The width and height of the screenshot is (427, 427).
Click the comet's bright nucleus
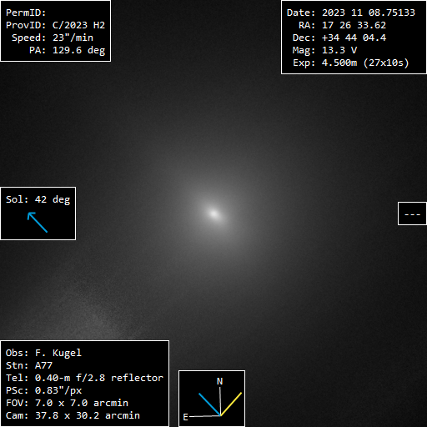pyautogui.click(x=213, y=213)
